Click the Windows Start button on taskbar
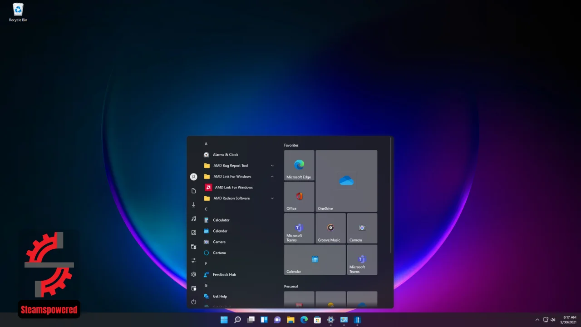 pyautogui.click(x=224, y=320)
